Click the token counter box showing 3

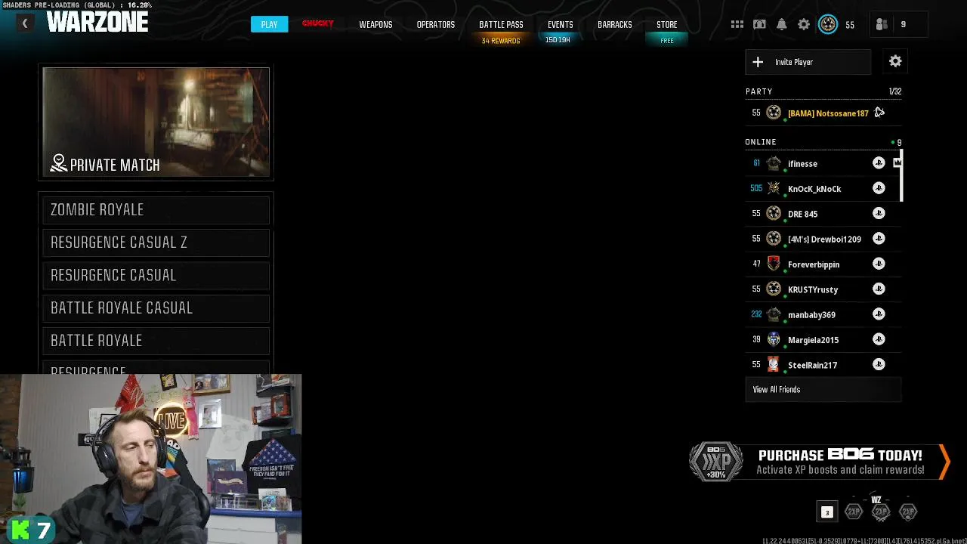click(x=826, y=512)
